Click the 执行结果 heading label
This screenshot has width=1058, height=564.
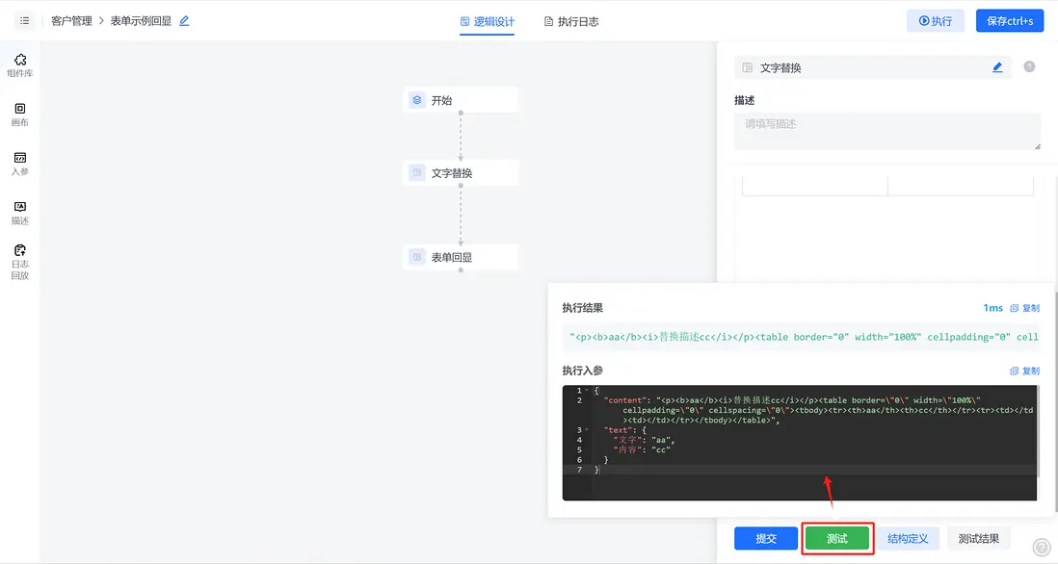coord(582,308)
